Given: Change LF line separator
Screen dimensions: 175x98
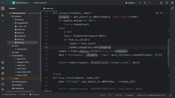Looking at the screenshot, I should [x=110, y=95].
